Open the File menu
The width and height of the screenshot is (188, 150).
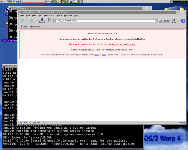pyautogui.click(x=22, y=16)
